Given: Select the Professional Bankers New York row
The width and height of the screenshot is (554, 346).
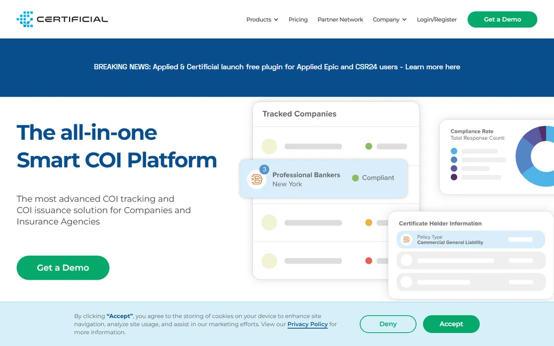Looking at the screenshot, I should pos(323,179).
